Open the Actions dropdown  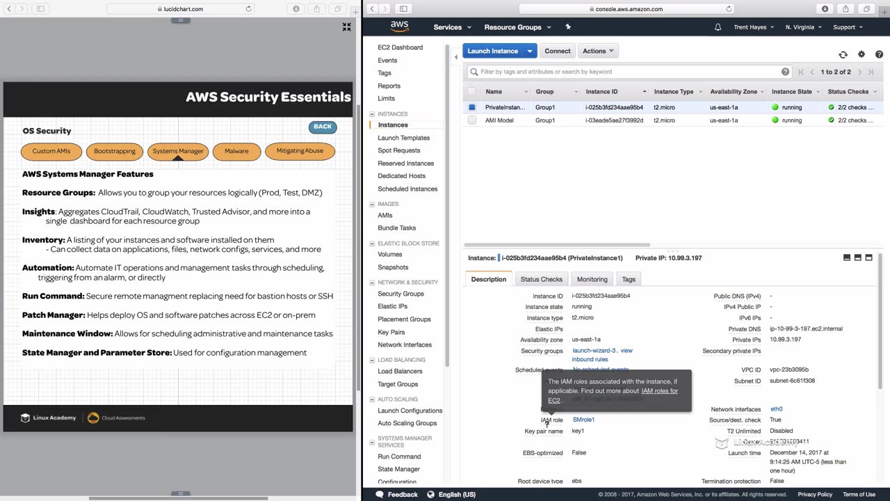pos(598,51)
